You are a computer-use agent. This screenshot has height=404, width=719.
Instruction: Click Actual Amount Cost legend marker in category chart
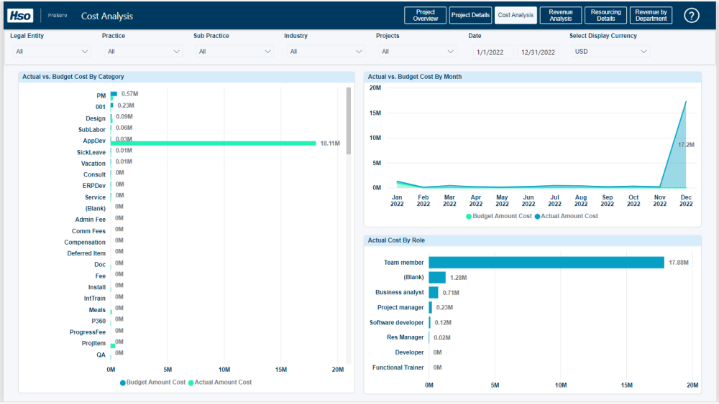click(x=191, y=382)
